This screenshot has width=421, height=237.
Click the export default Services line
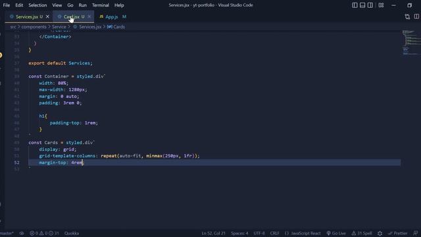pos(61,63)
